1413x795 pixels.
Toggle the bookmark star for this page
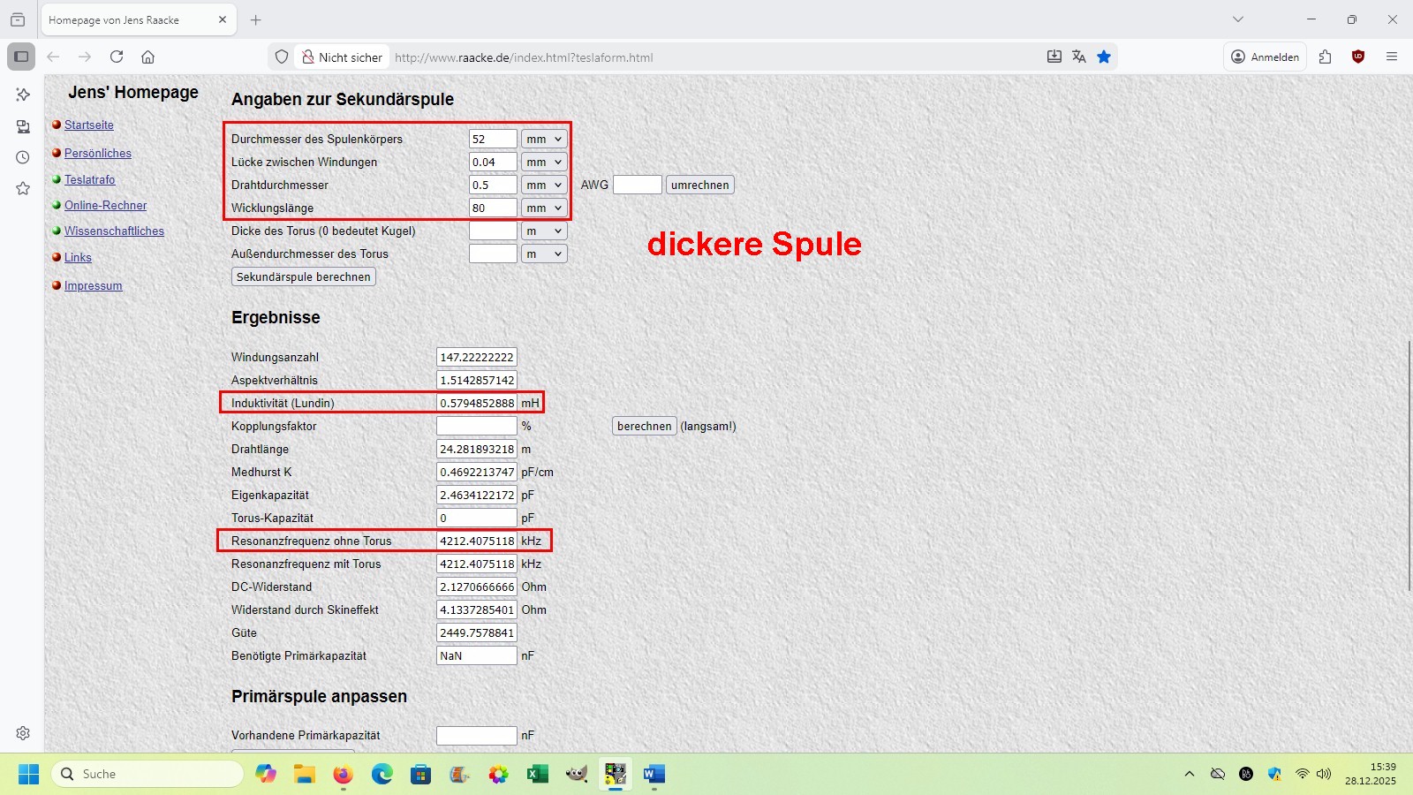1104,57
